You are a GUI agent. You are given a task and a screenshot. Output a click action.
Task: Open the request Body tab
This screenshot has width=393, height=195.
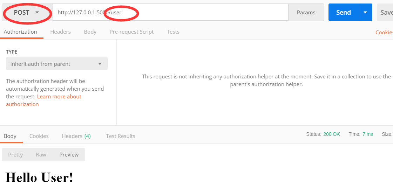pos(90,32)
